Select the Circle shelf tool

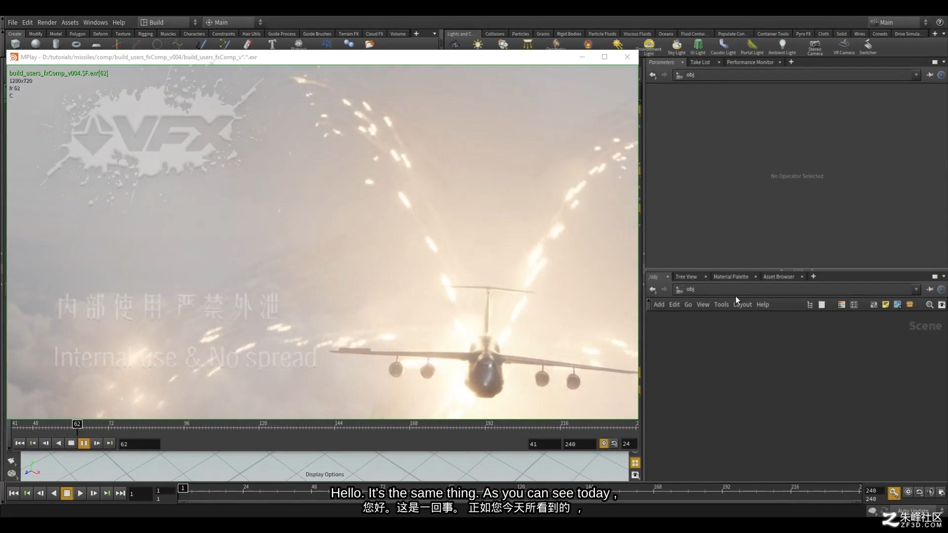157,44
